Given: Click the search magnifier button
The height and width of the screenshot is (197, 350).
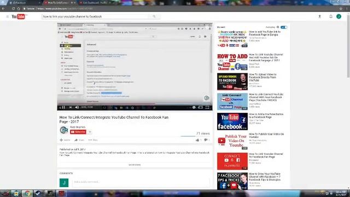Looking at the screenshot, I should (154, 16).
